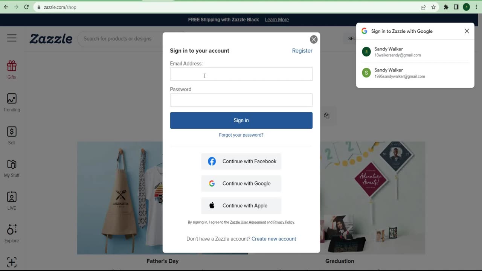Open the Chrome three-dot menu
The height and width of the screenshot is (271, 482).
[476, 7]
